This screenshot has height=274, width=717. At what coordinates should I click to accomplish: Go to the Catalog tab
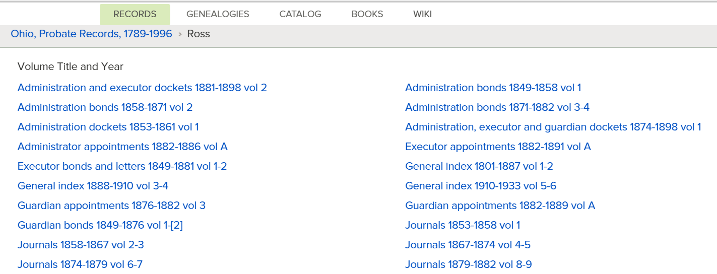pyautogui.click(x=300, y=14)
